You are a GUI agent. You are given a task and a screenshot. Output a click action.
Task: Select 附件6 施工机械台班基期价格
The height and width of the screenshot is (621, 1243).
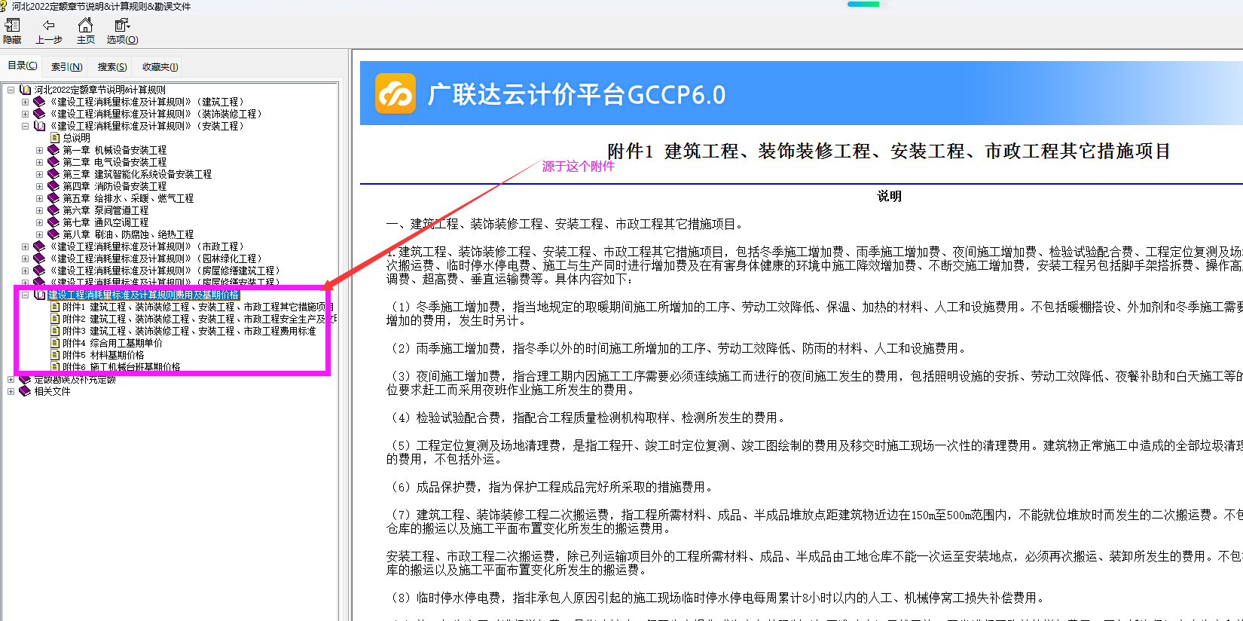click(x=121, y=367)
